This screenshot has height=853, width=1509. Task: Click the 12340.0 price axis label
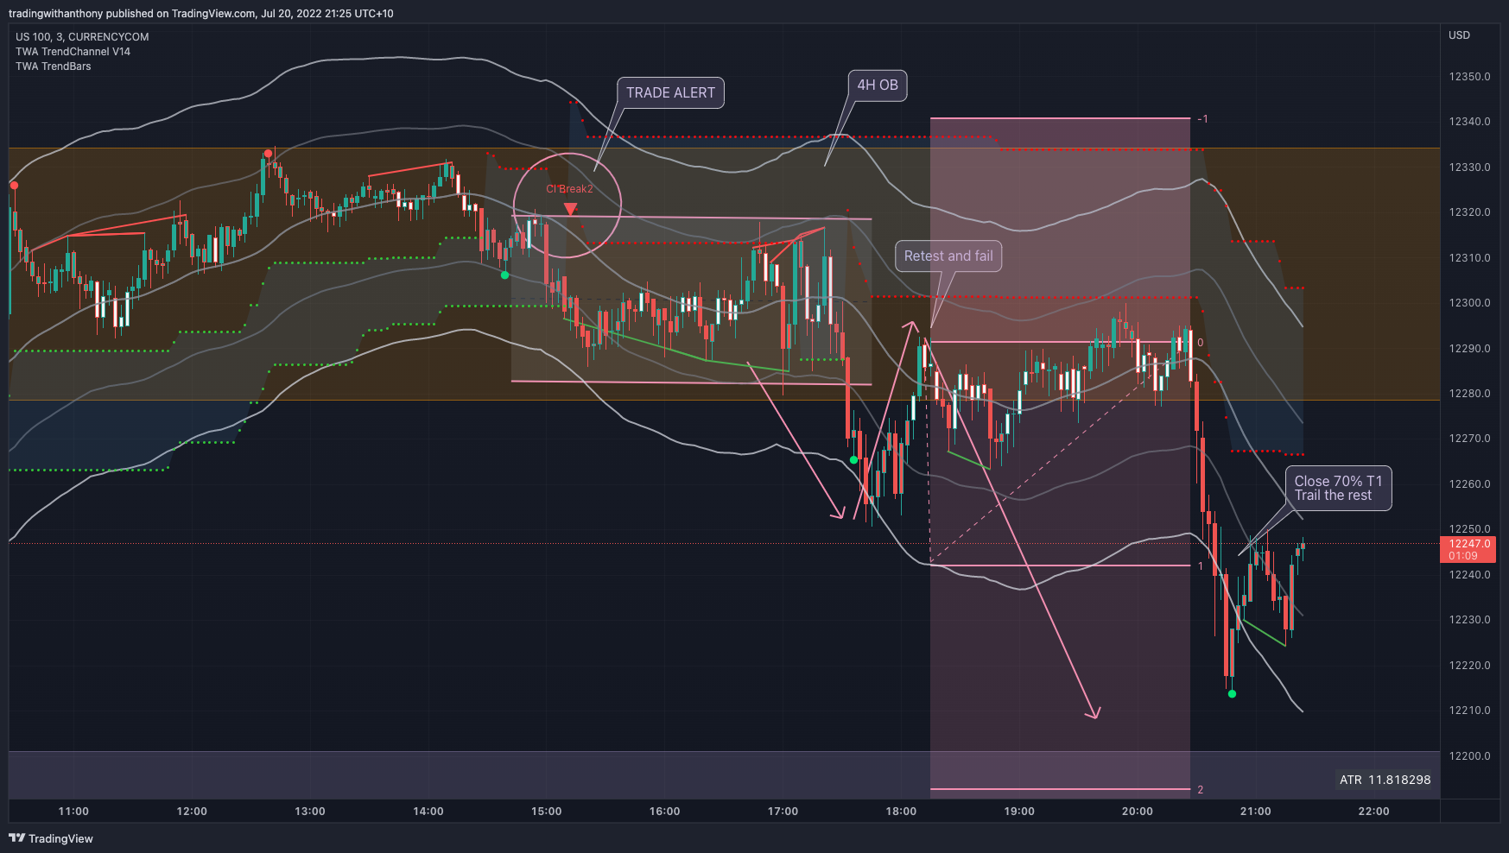(x=1469, y=122)
